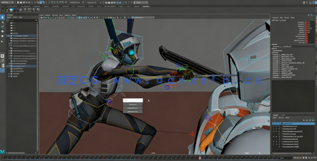The width and height of the screenshot is (317, 161).
Task: Click the last channel value field with a red marker
Action: click(311, 42)
